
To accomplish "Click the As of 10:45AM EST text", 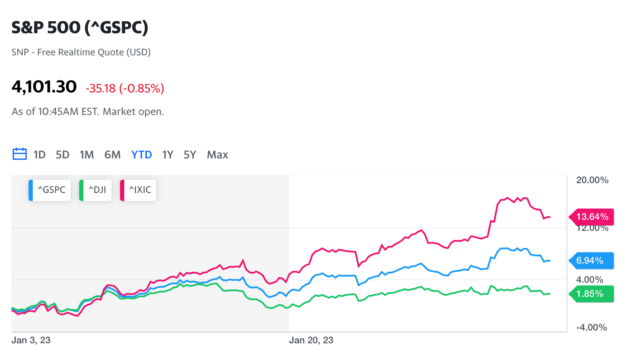I will tap(88, 112).
